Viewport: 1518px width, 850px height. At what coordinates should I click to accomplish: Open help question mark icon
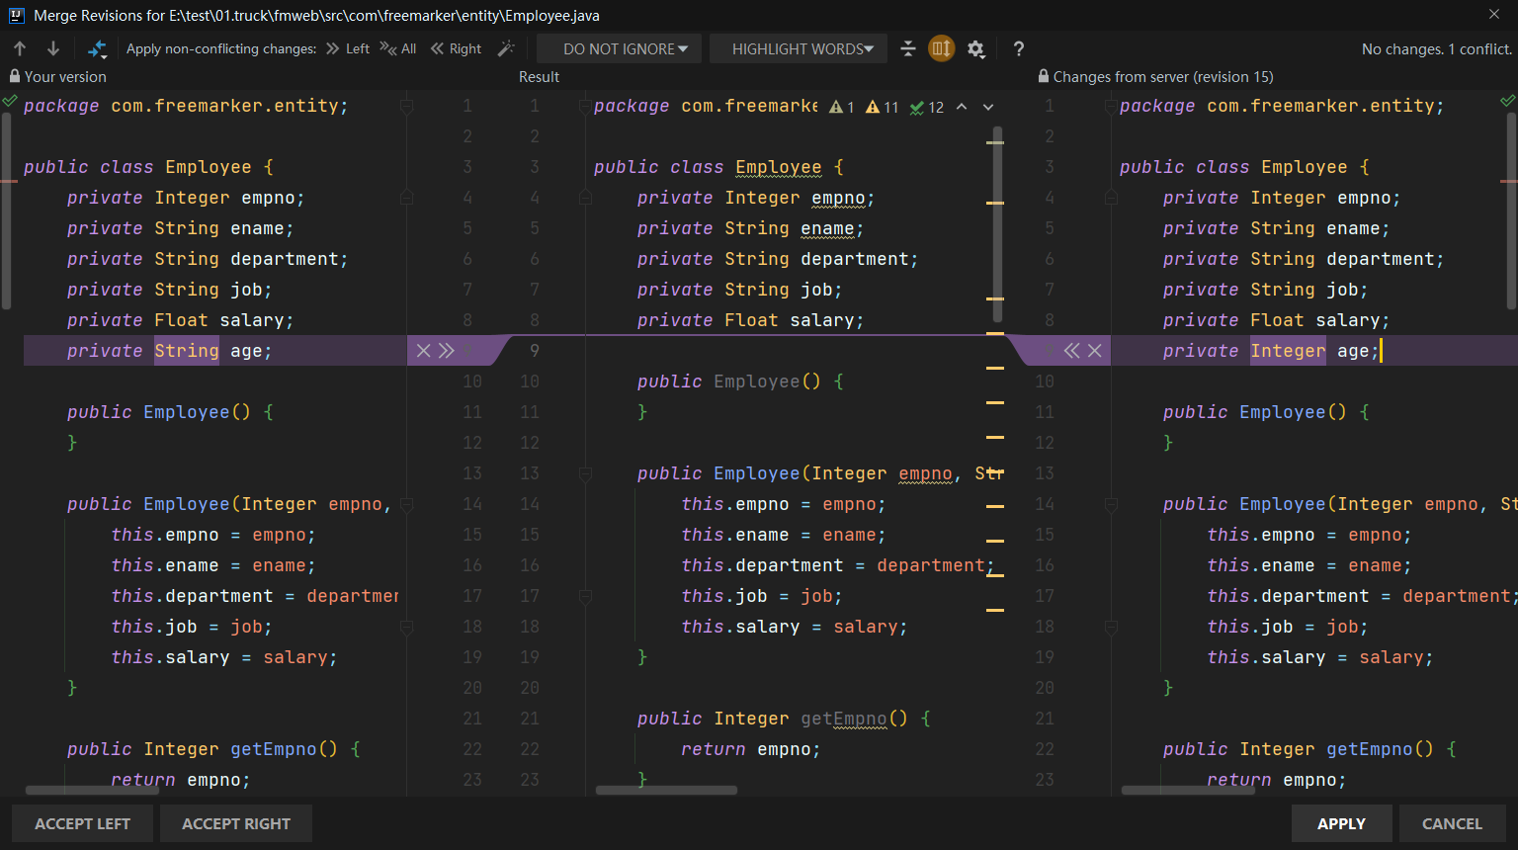pos(1019,48)
